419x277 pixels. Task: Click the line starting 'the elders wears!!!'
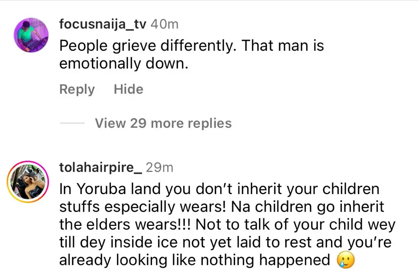(x=227, y=224)
